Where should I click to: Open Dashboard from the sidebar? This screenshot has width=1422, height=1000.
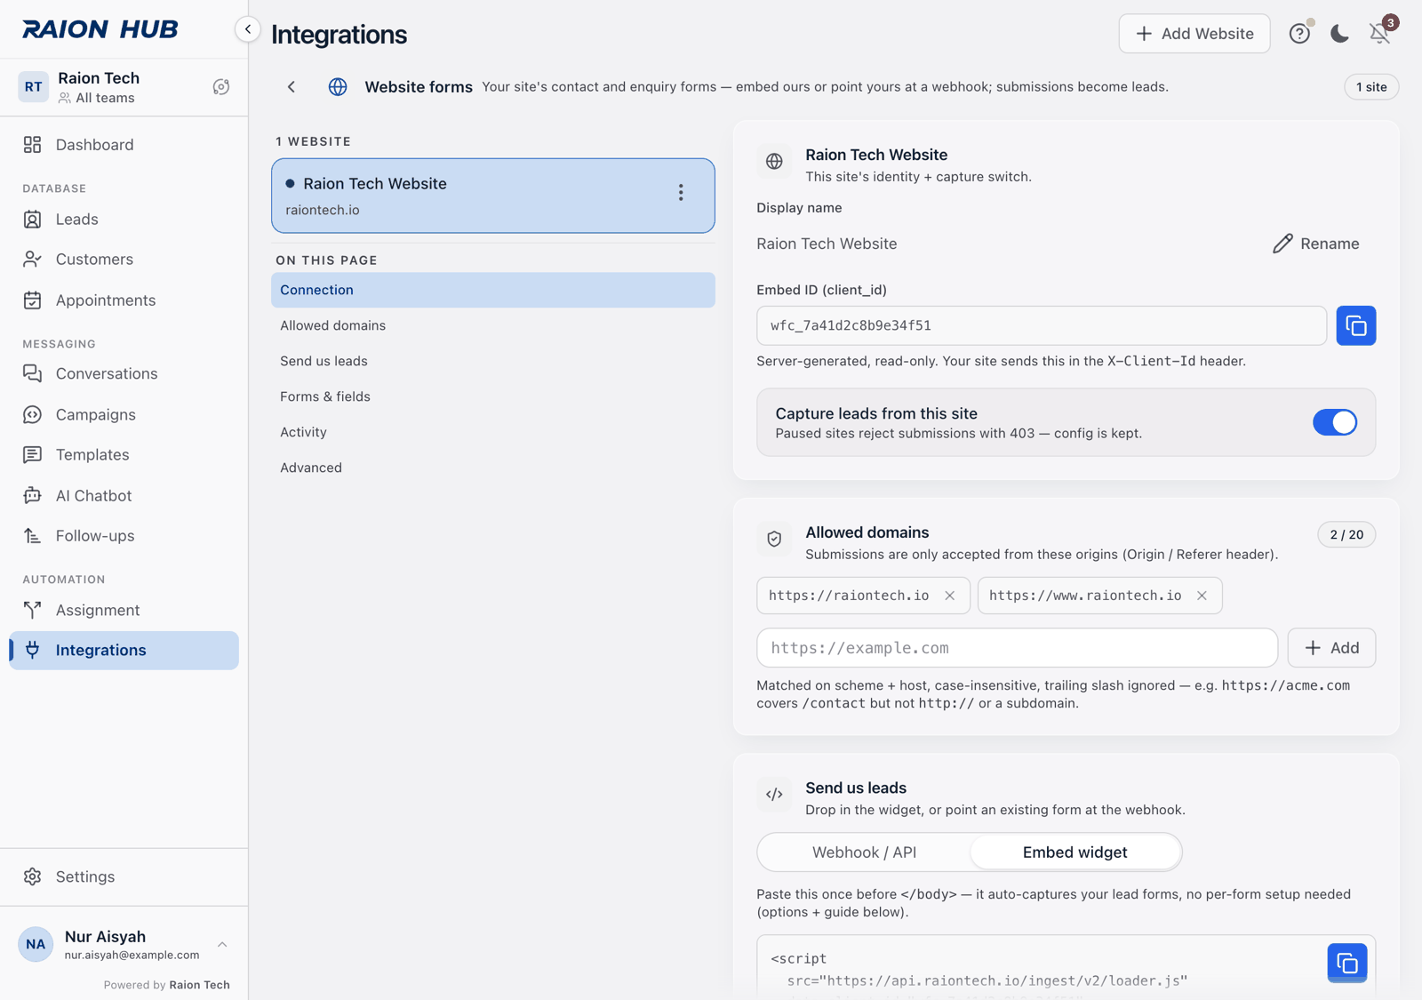124,145
